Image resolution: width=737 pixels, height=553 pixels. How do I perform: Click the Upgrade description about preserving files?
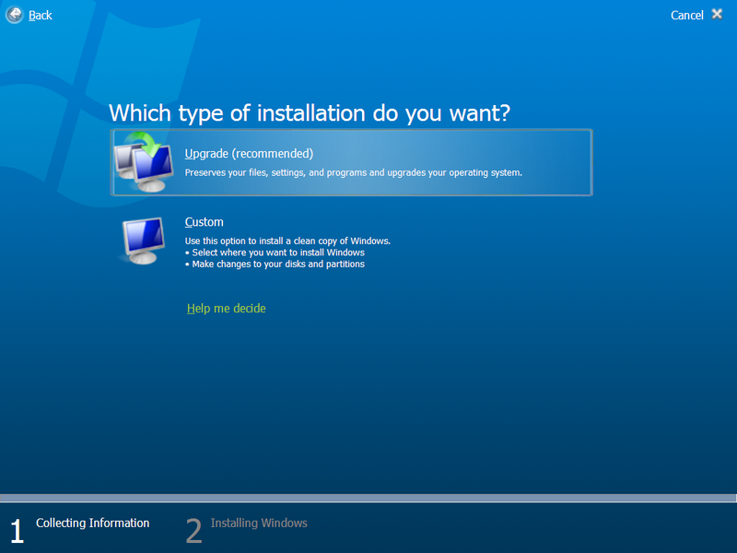coord(353,172)
